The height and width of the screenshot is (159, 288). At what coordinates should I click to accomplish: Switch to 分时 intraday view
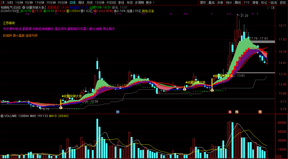tap(10, 2)
